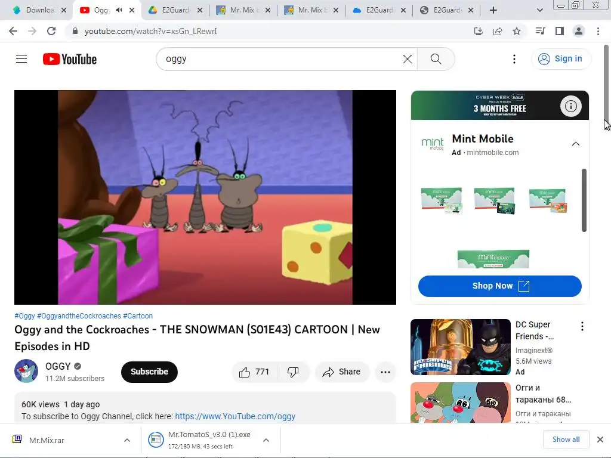Click Shop Now on Mint ad
Viewport: 611px width, 458px height.
[499, 286]
